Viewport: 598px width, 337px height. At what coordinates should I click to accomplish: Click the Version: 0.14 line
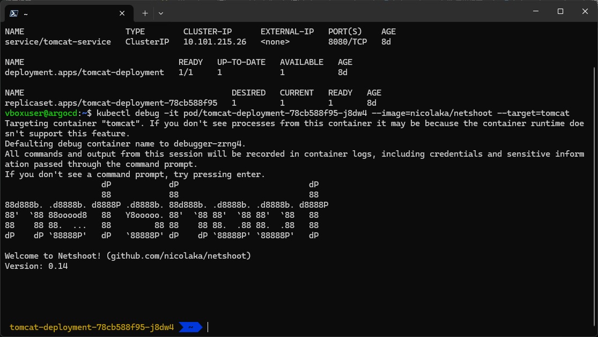(36, 266)
